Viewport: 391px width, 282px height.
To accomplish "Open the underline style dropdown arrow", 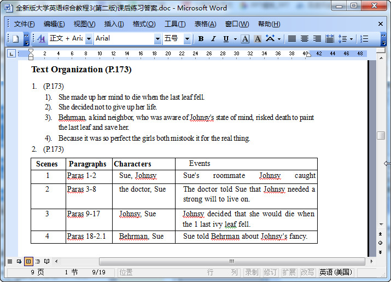I will pyautogui.click(x=235, y=39).
